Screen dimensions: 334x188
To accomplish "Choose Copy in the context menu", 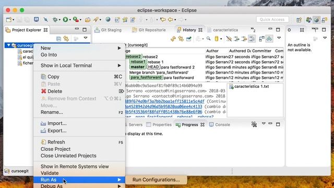I will (79, 77).
